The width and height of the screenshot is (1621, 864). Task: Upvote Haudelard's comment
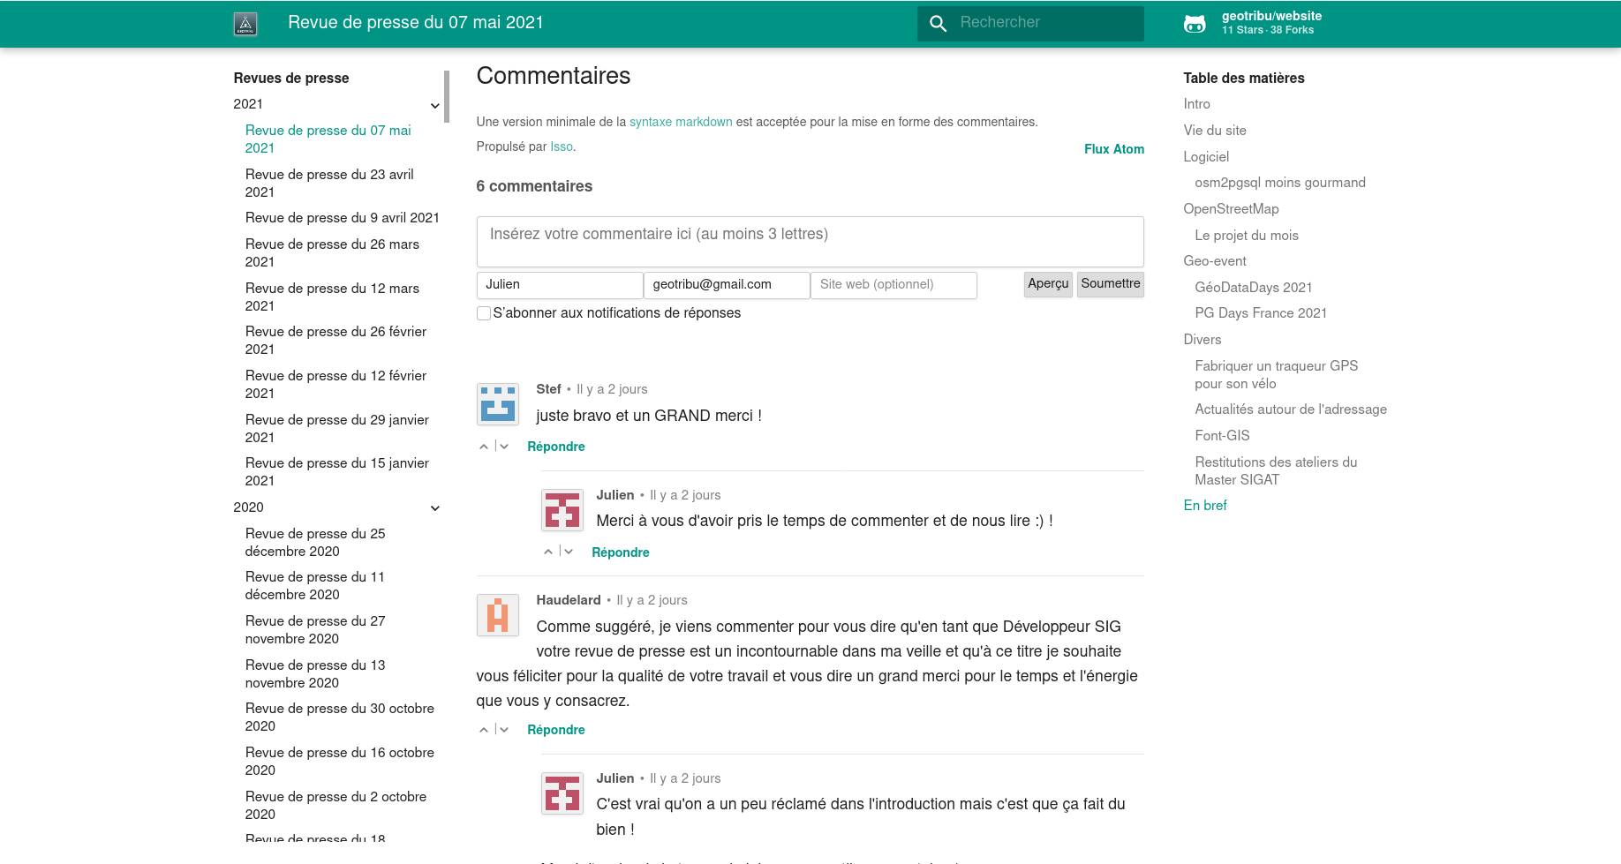pos(484,730)
